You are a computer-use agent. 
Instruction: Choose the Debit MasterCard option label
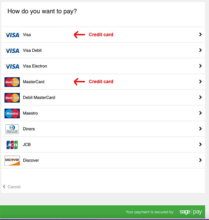(39, 97)
